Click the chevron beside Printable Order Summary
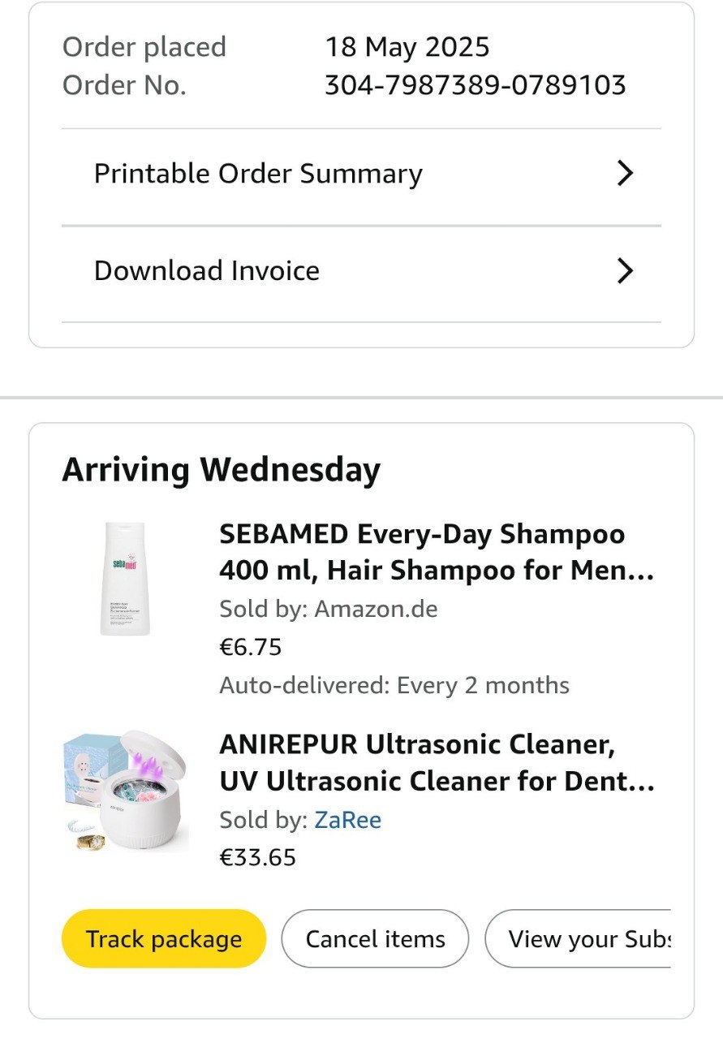This screenshot has height=1039, width=723. pyautogui.click(x=624, y=174)
